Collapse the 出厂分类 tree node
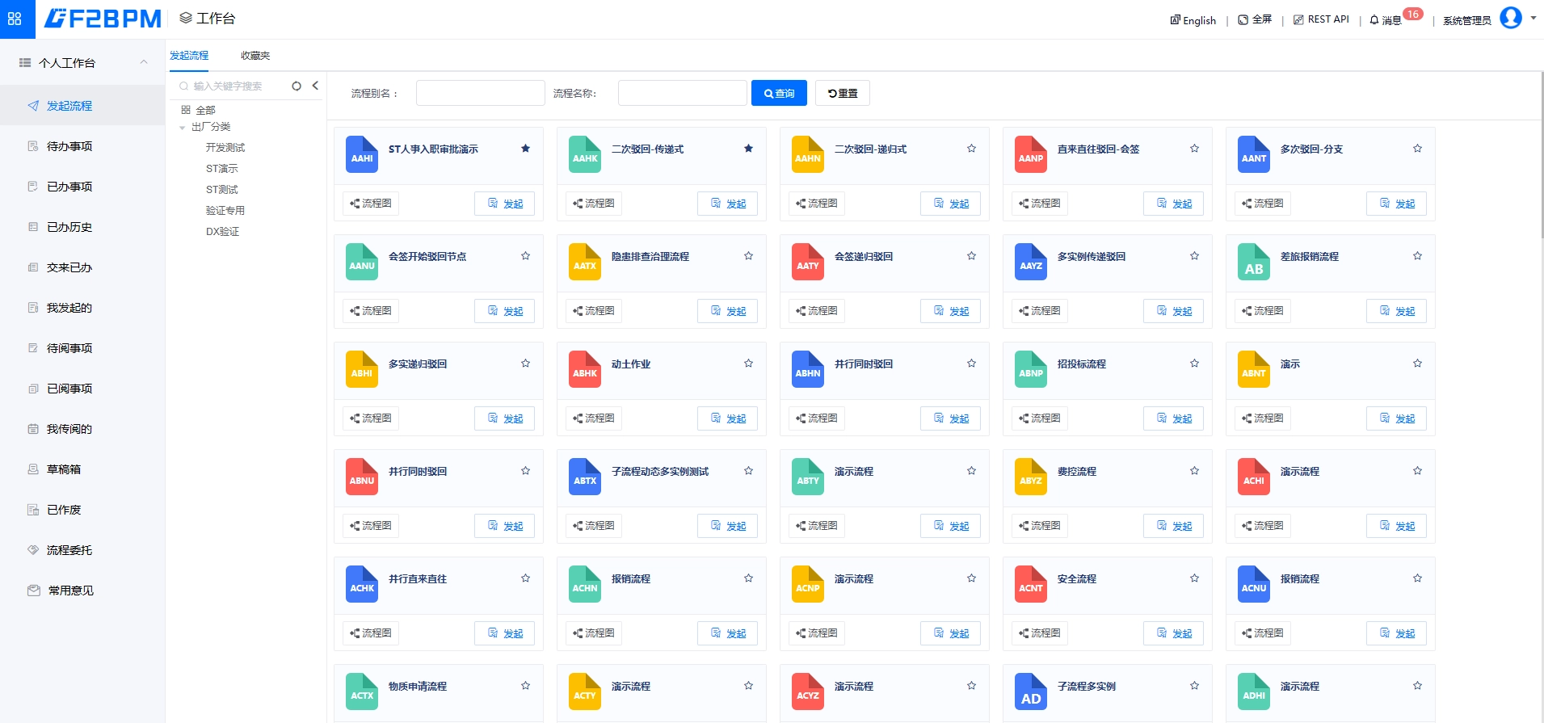Image resolution: width=1544 pixels, height=723 pixels. coord(183,128)
